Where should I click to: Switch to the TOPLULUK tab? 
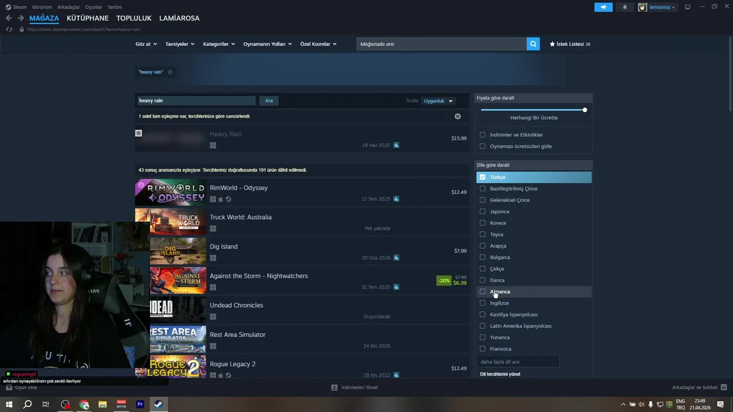pyautogui.click(x=134, y=18)
